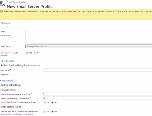
Task: Edit the Maximum Concurrent Connections value
Action: (97, 98)
